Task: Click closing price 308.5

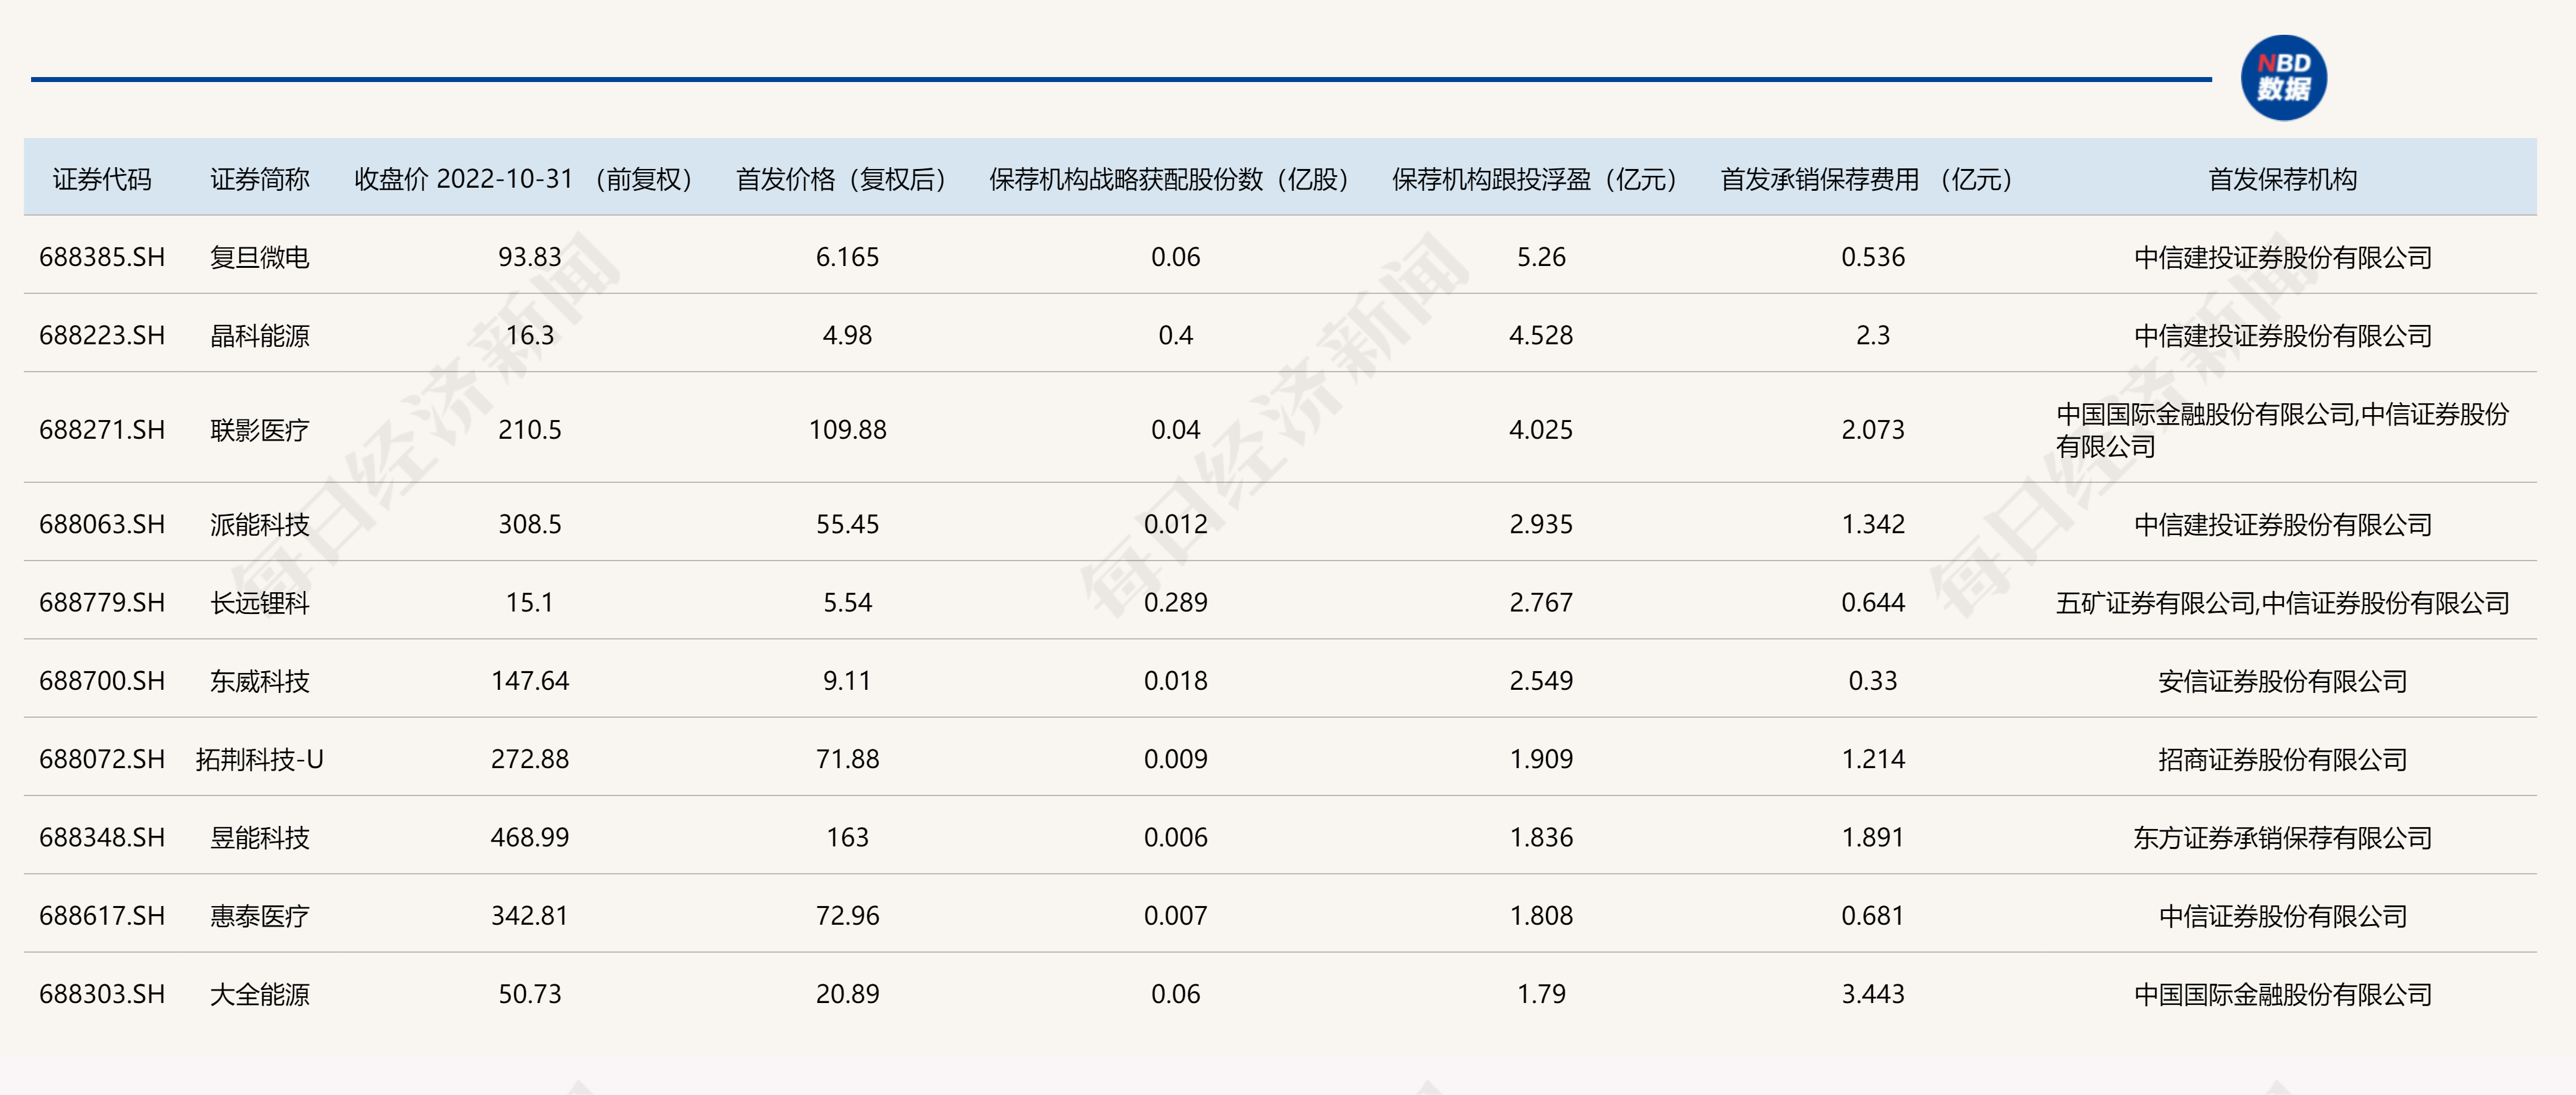Action: pyautogui.click(x=530, y=524)
